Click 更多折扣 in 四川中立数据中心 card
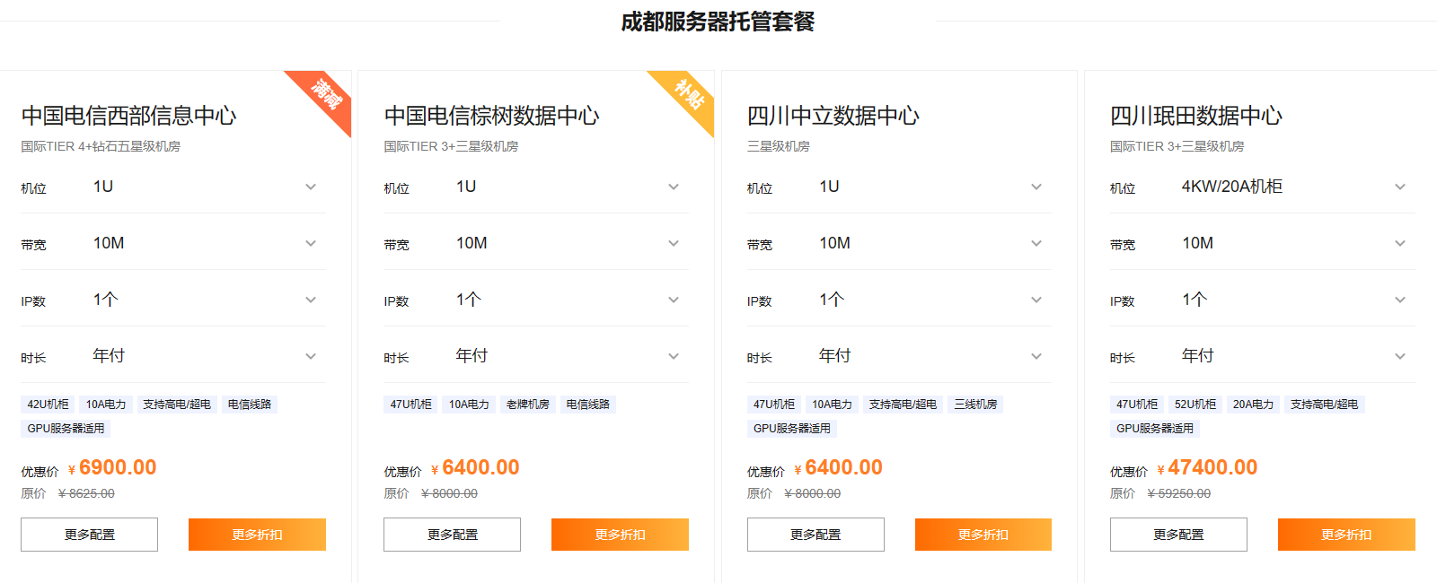 (983, 535)
